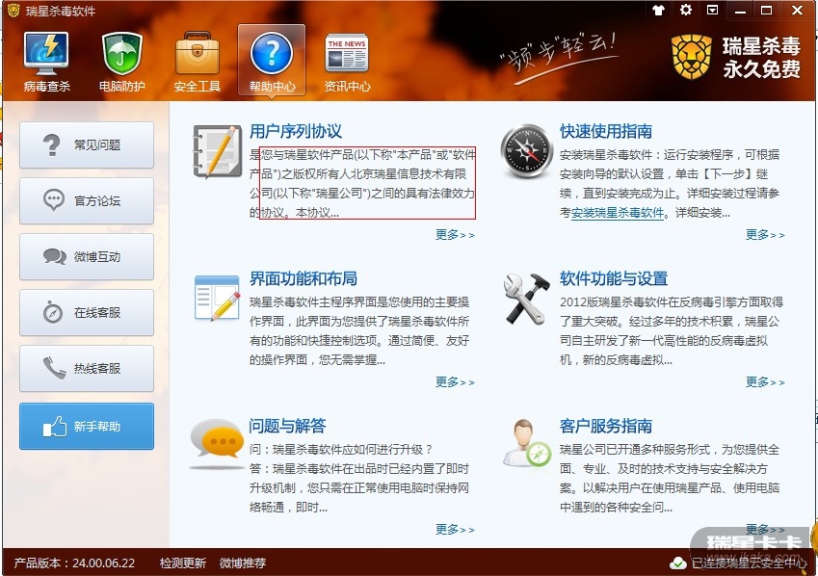This screenshot has height=576, width=818.
Task: Click the notebook icon beside 用户序列协议
Action: click(218, 151)
